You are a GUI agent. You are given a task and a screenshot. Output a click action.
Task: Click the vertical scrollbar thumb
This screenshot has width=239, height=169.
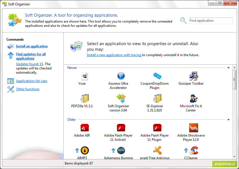tap(234, 80)
